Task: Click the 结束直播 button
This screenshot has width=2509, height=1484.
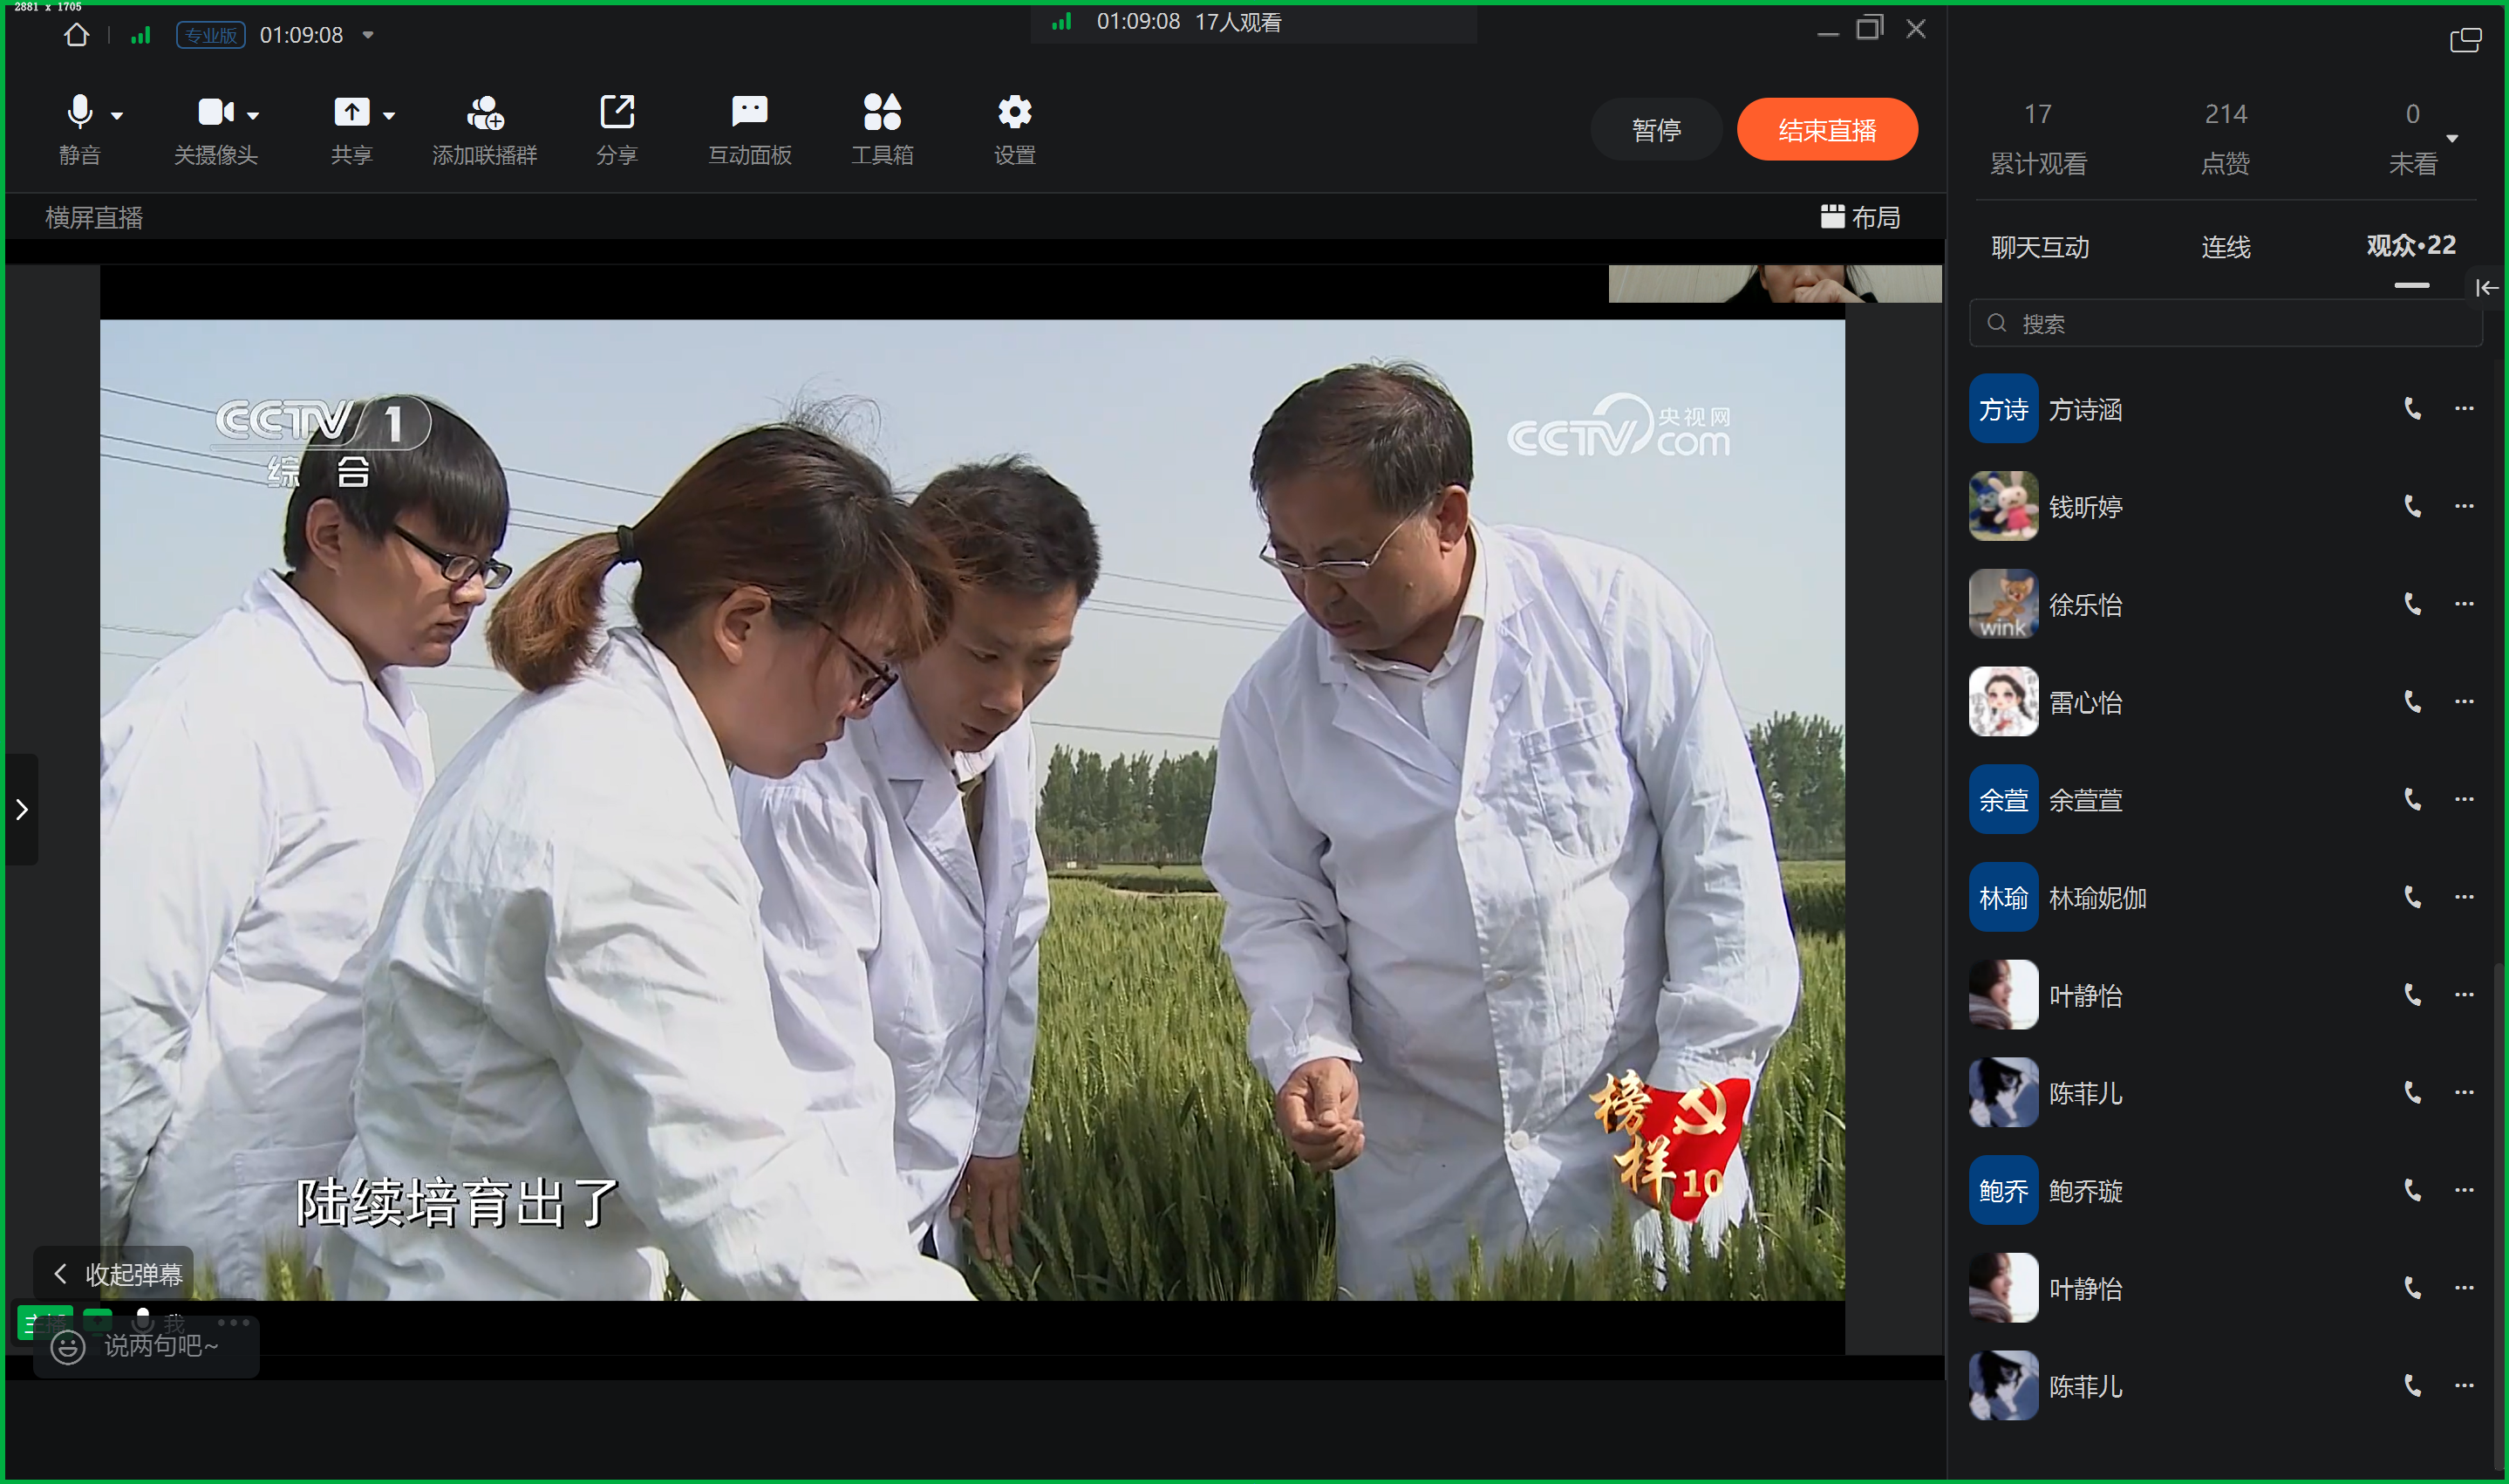Action: click(1826, 130)
